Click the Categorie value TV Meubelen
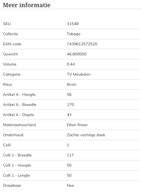 tap(79, 74)
